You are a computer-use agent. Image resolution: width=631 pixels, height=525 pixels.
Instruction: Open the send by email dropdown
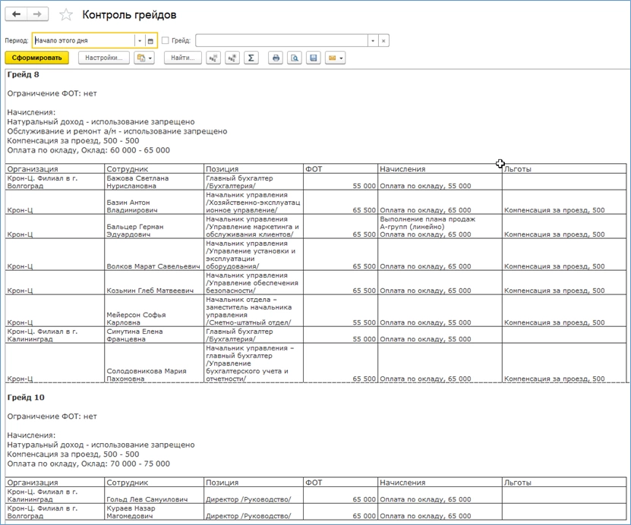[335, 58]
